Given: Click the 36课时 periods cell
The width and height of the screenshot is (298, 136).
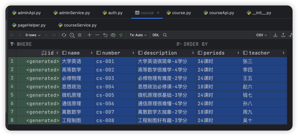Looking at the screenshot, I should pyautogui.click(x=219, y=61).
